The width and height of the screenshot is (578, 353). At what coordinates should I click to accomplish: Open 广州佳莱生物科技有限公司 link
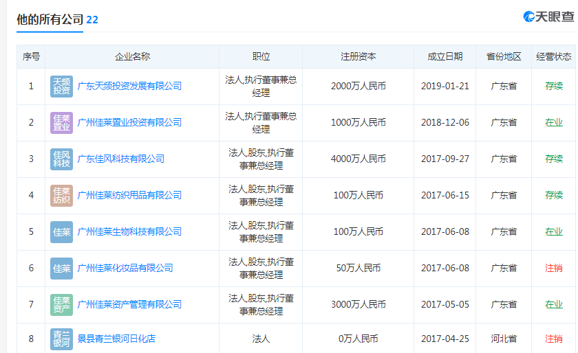pyautogui.click(x=129, y=232)
